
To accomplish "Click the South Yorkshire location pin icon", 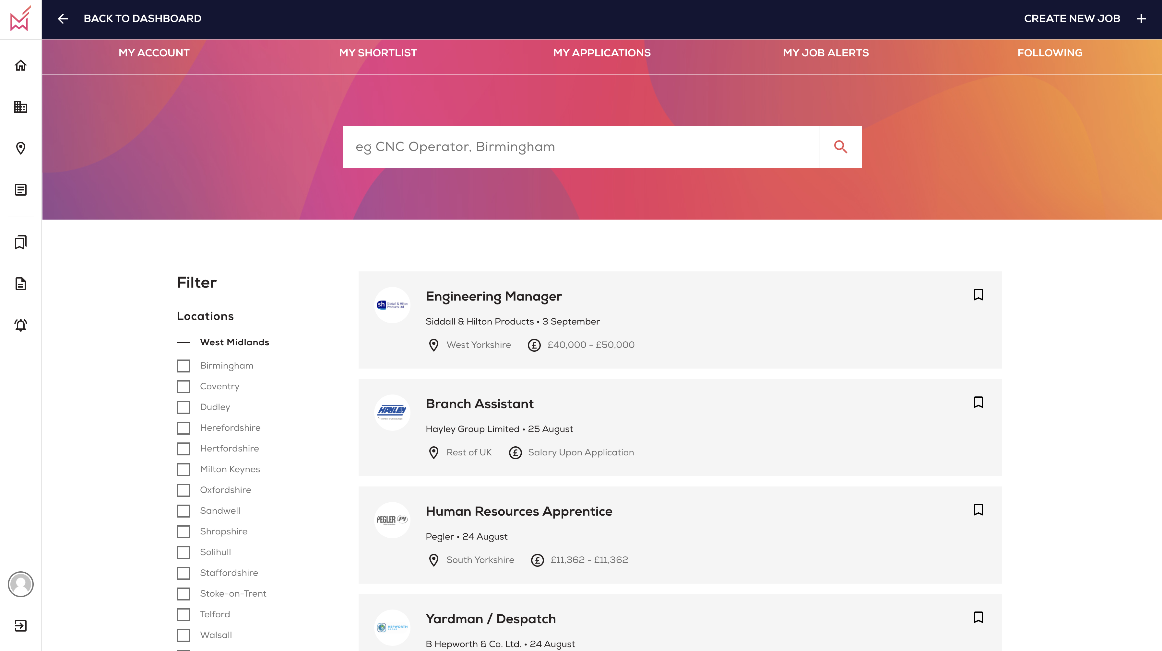I will click(x=433, y=560).
